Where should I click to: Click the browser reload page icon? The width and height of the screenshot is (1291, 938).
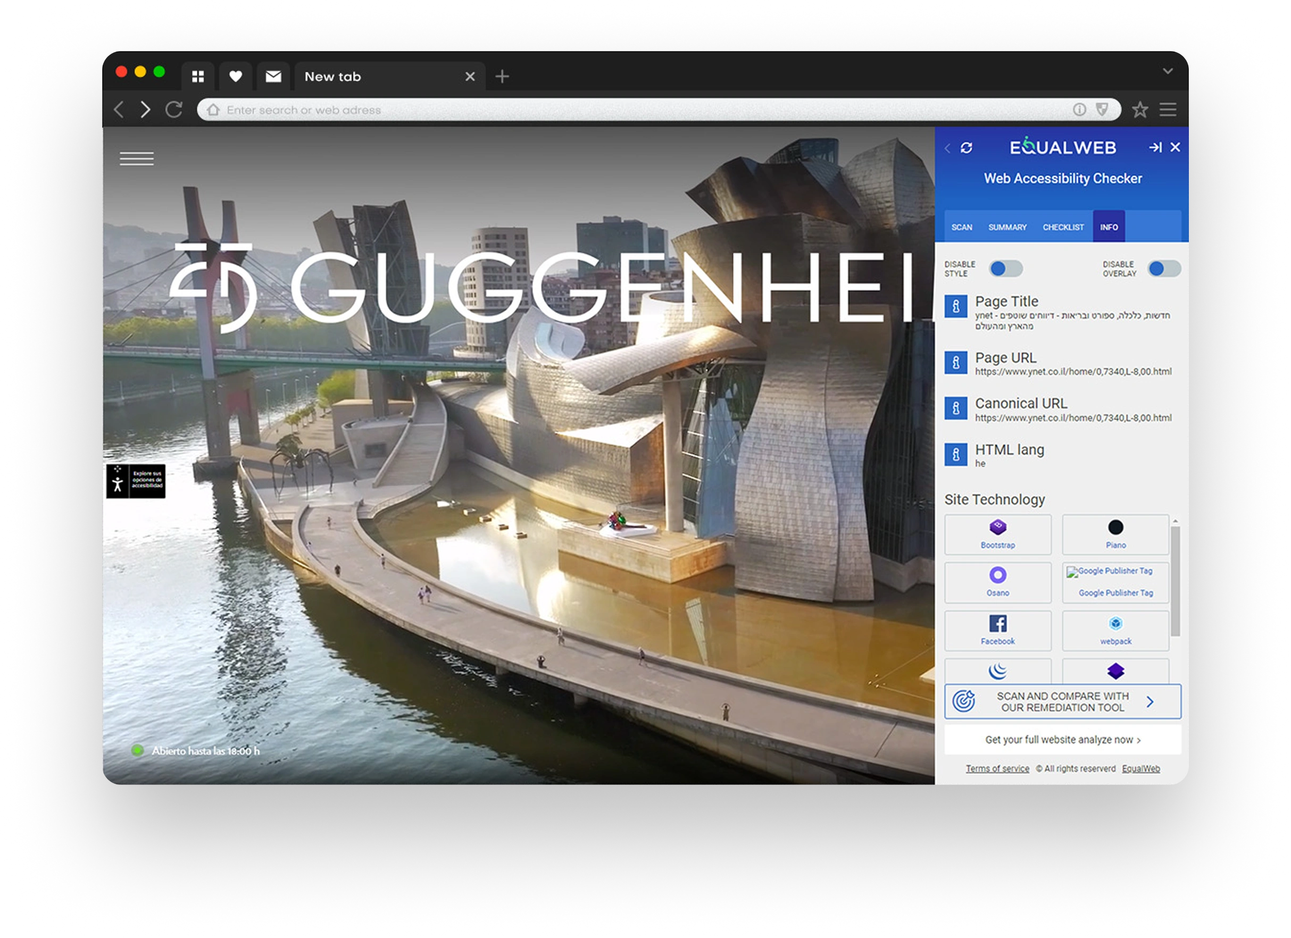pos(173,110)
